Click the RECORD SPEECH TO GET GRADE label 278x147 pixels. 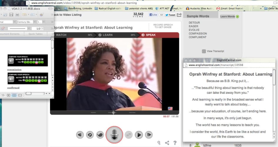click(x=163, y=26)
